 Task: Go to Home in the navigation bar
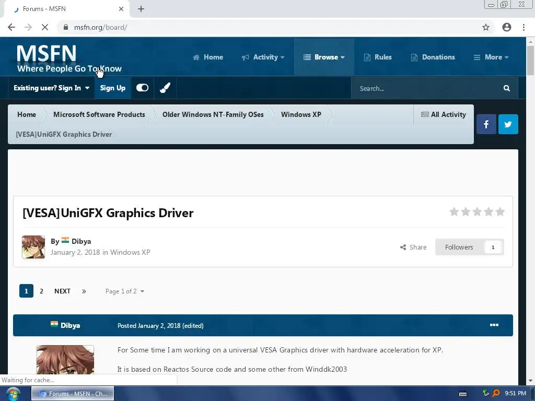[x=208, y=57]
